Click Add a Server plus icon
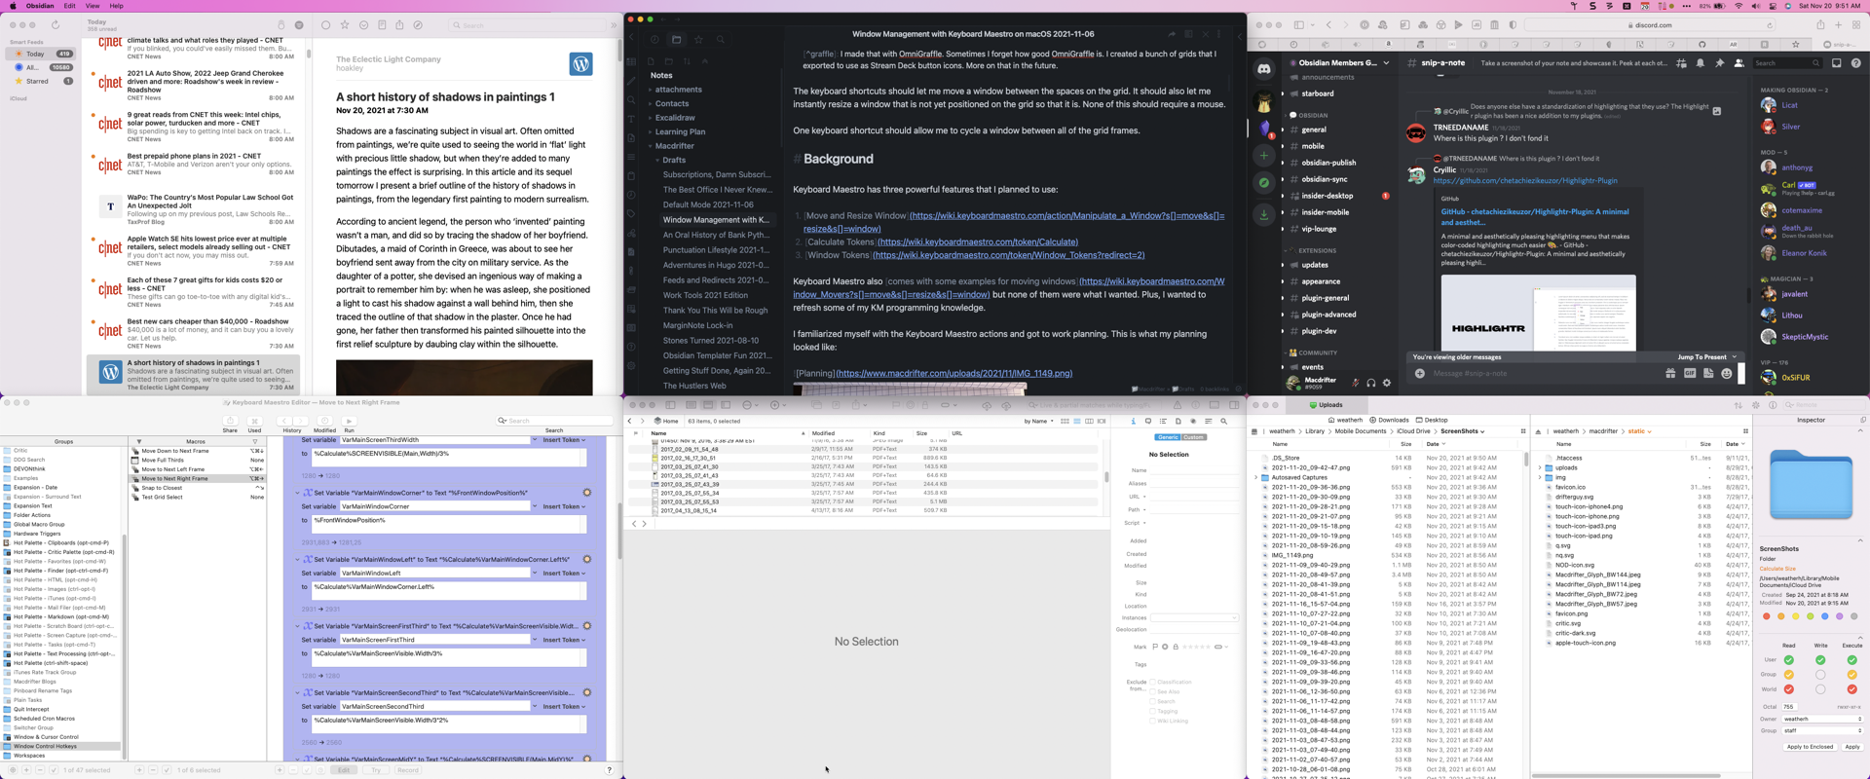The image size is (1870, 779). tap(1263, 155)
